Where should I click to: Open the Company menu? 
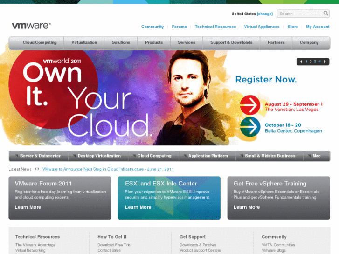click(311, 42)
